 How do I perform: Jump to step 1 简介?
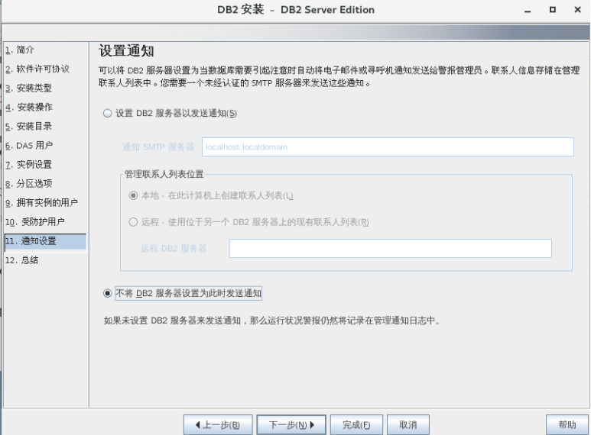click(x=20, y=50)
